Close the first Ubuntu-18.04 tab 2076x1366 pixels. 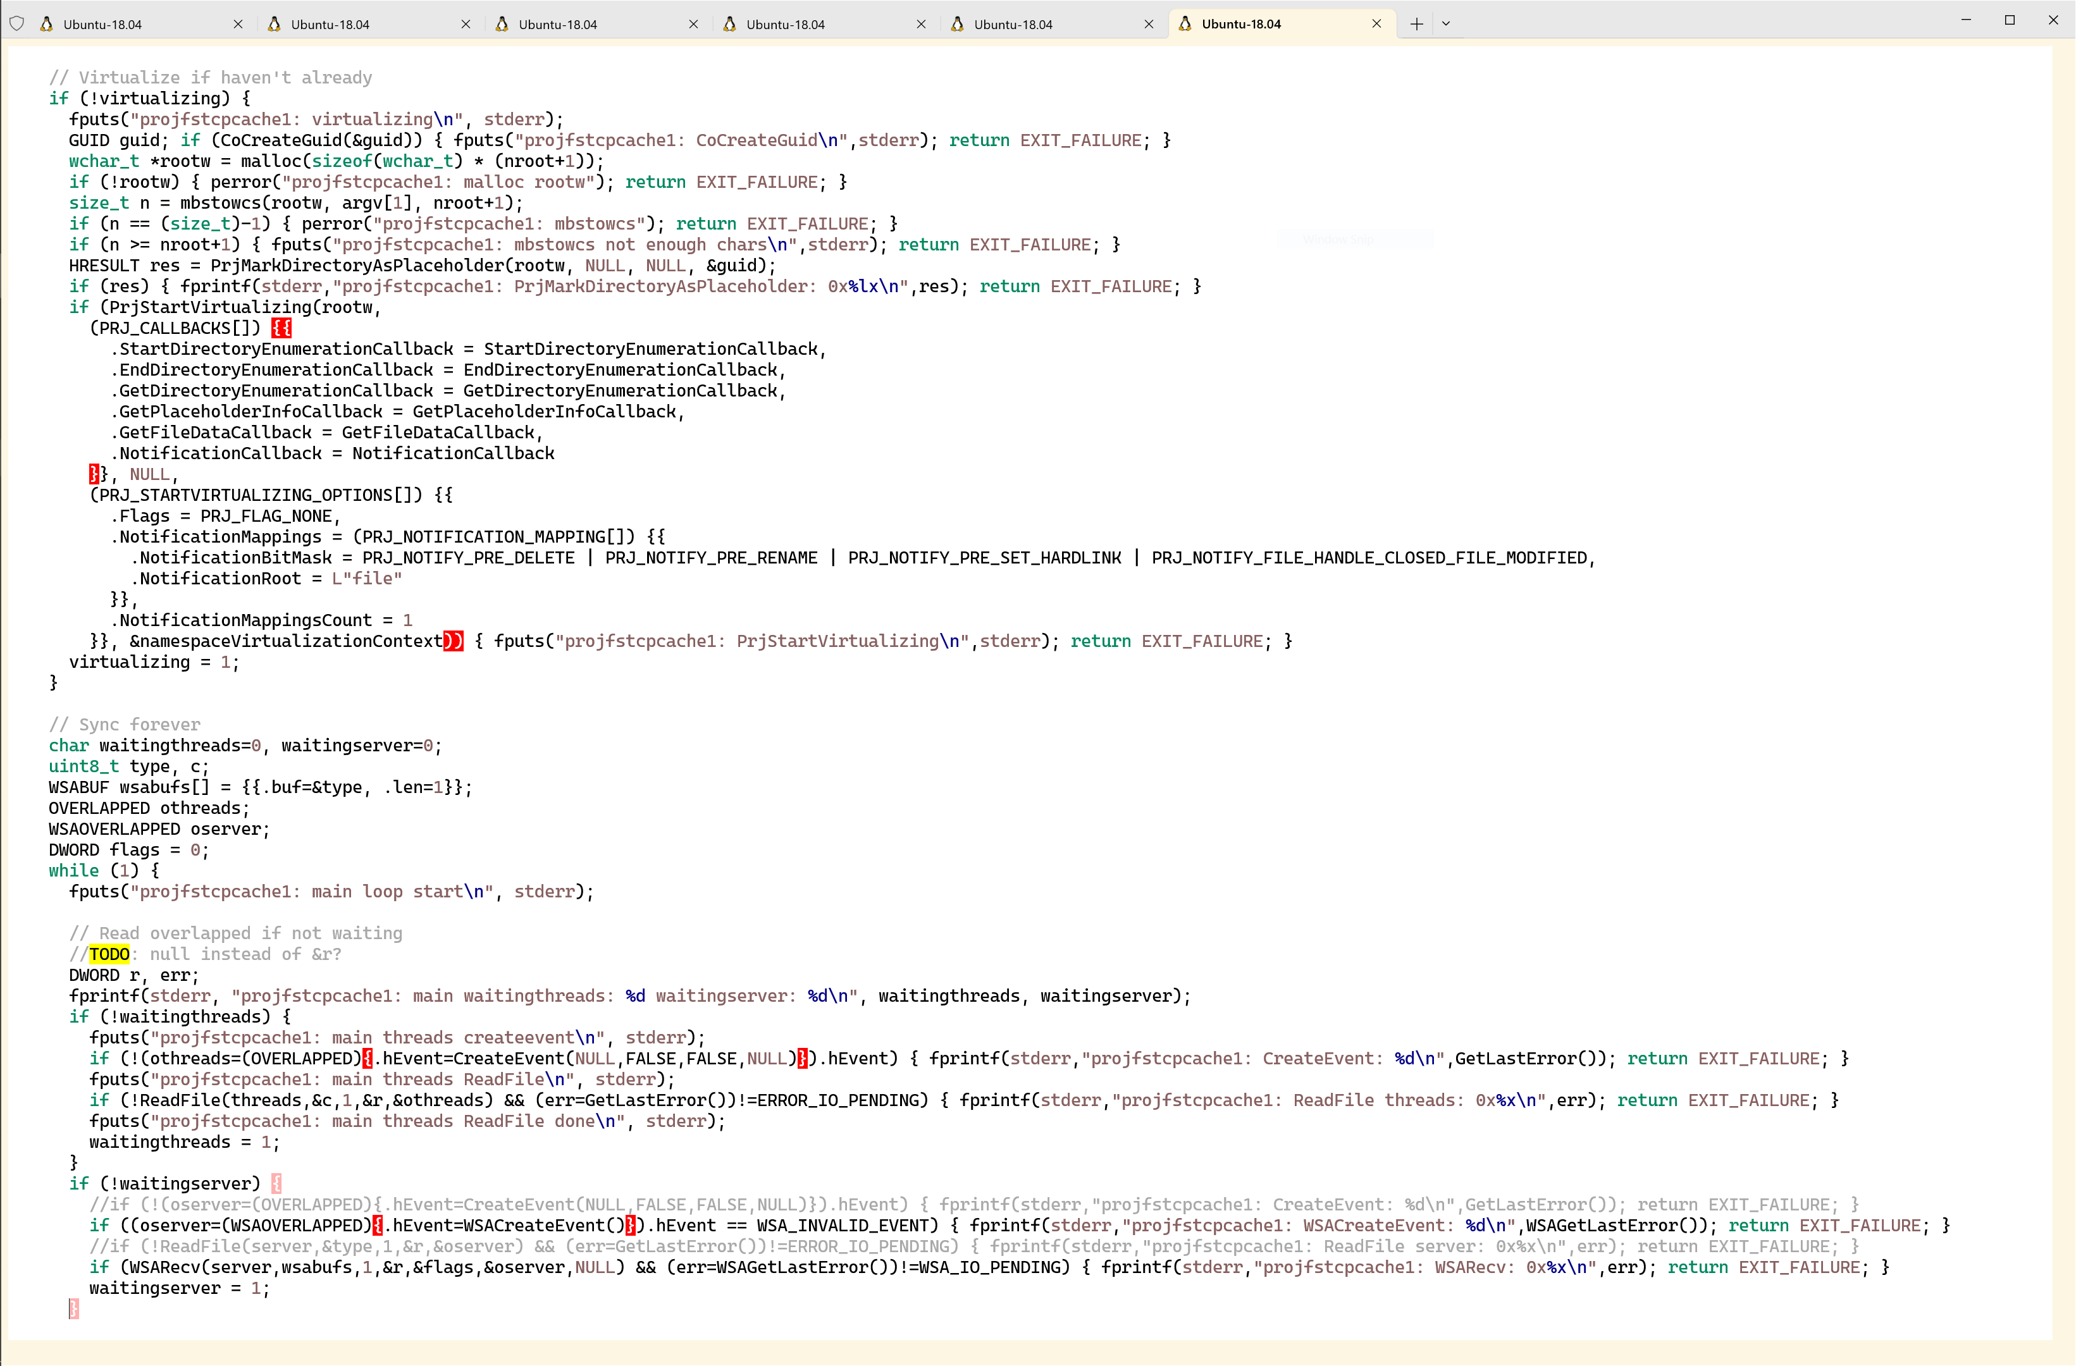[x=238, y=25]
